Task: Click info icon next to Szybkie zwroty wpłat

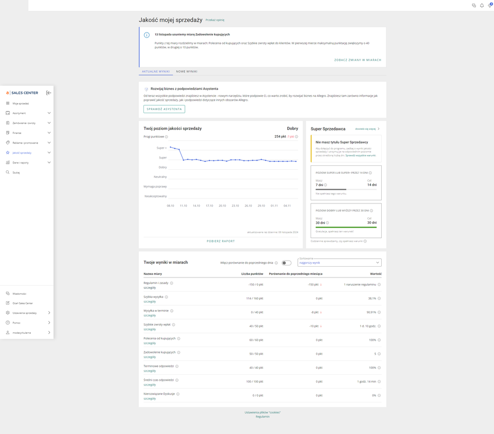Action: pos(174,324)
